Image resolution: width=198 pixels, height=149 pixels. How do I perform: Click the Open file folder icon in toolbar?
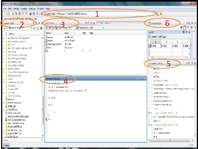tap(9, 14)
